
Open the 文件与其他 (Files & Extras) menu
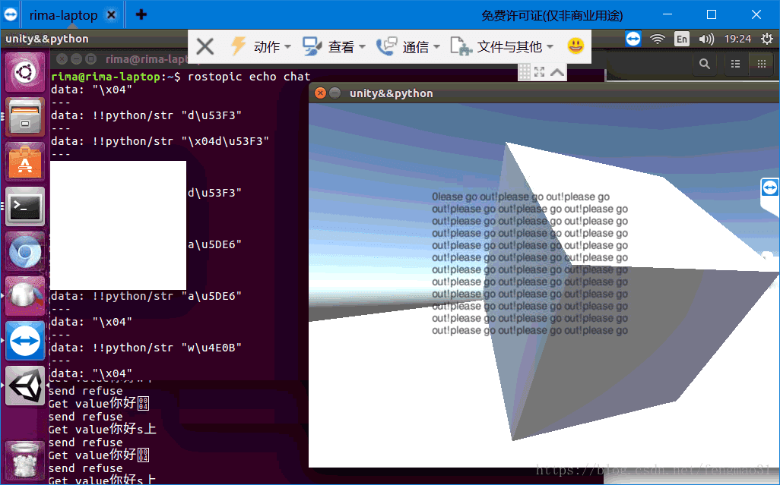tap(502, 46)
